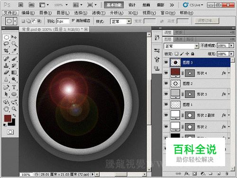The height and width of the screenshot is (178, 237).
Task: Open the tool preset picker arrow
Action: point(15,21)
